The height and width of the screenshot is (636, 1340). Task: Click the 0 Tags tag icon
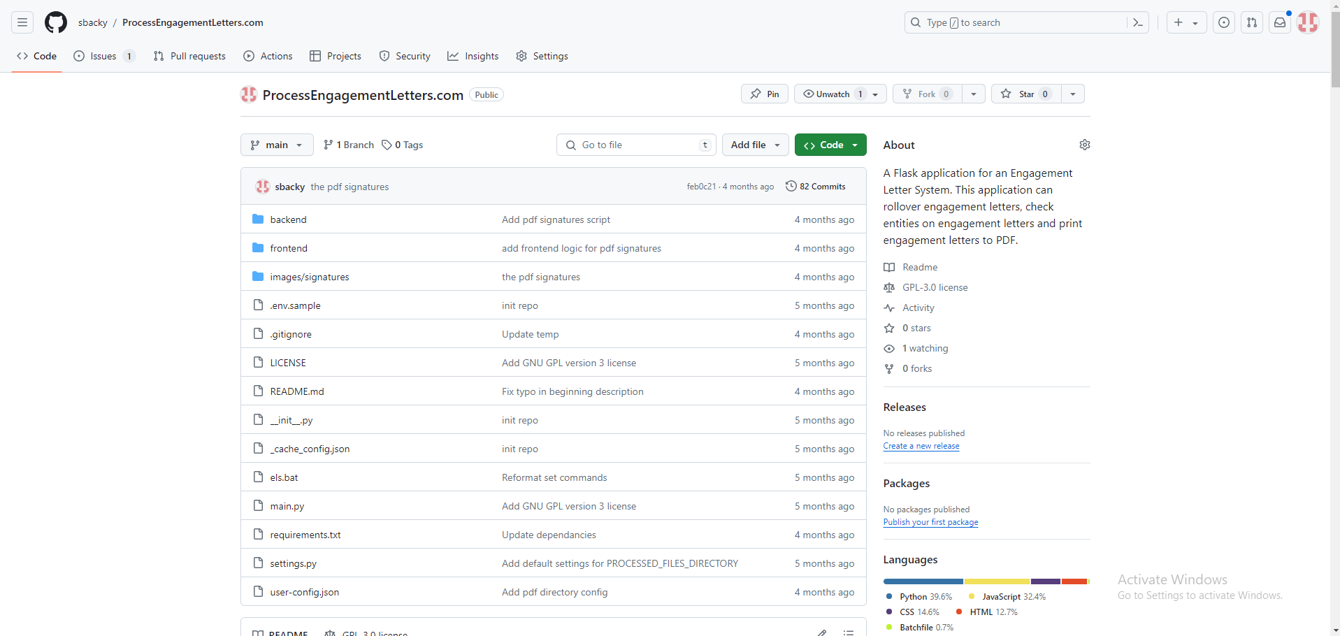pos(387,145)
